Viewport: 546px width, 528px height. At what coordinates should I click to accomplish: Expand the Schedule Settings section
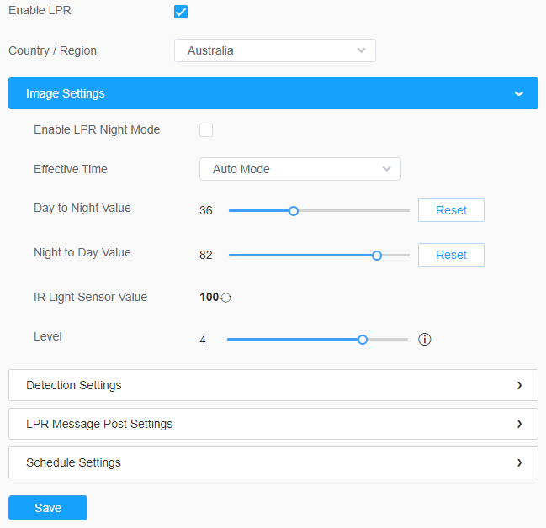(x=74, y=462)
